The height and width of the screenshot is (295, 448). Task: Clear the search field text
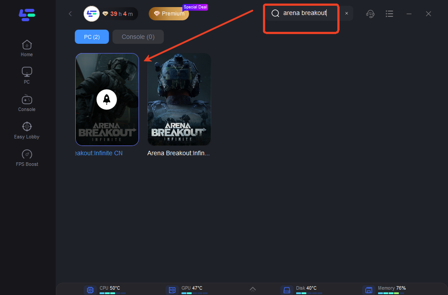(x=347, y=13)
